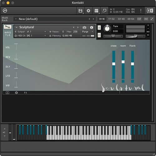
Task: Open the Purge dropdown menu
Action: (88, 32)
